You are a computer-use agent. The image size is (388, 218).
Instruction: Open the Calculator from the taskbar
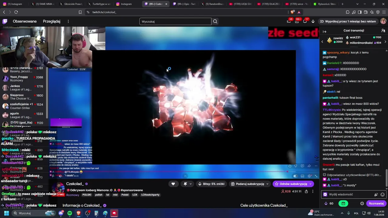pos(96,213)
